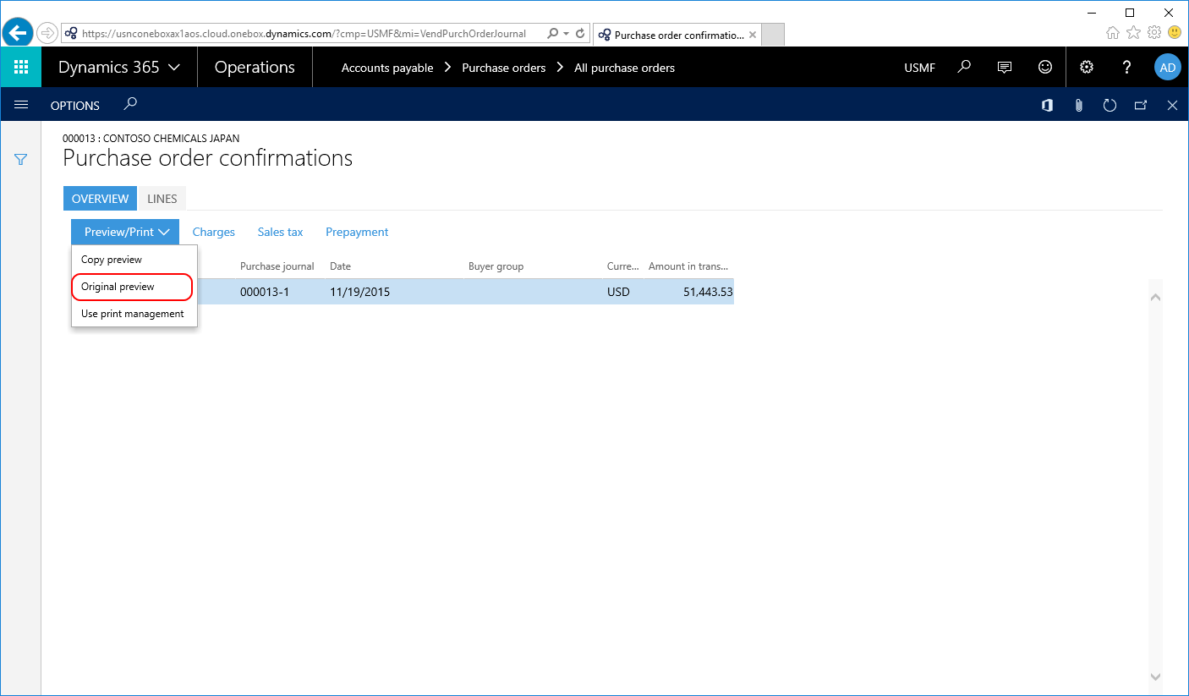
Task: Close the Purchase order confirmations form
Action: click(x=1172, y=105)
